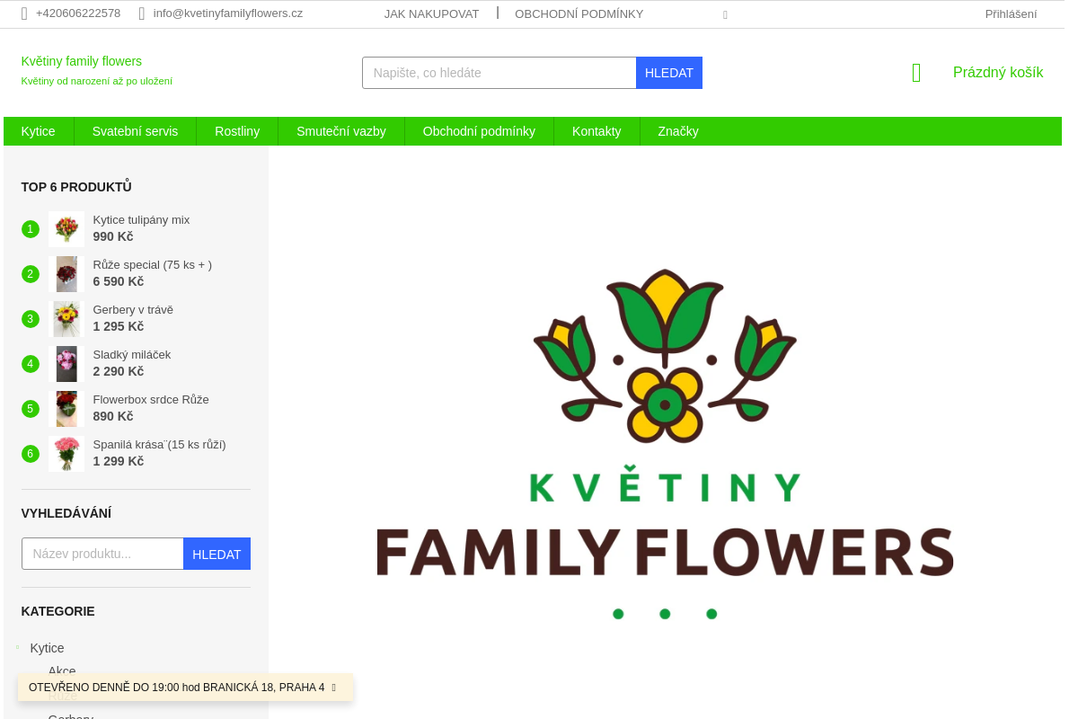1078x719 pixels.
Task: Open the Gerbery v trávě thumbnail
Action: tap(66, 319)
